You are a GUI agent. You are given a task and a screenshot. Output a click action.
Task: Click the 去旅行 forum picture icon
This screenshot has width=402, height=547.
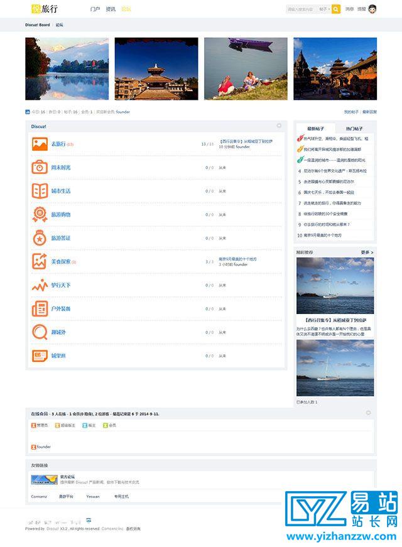tap(40, 144)
